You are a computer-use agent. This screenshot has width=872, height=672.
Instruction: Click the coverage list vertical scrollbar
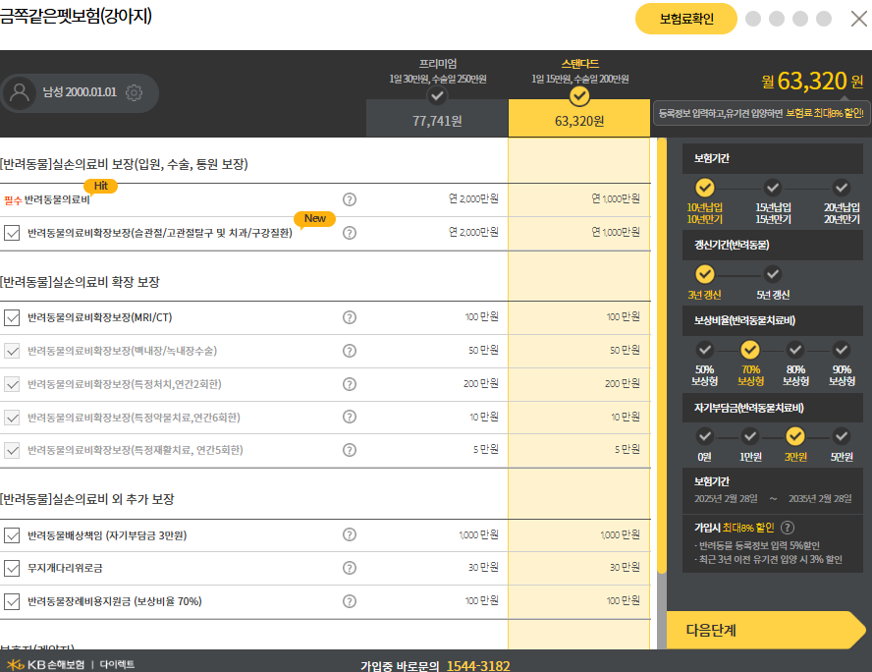(662, 356)
